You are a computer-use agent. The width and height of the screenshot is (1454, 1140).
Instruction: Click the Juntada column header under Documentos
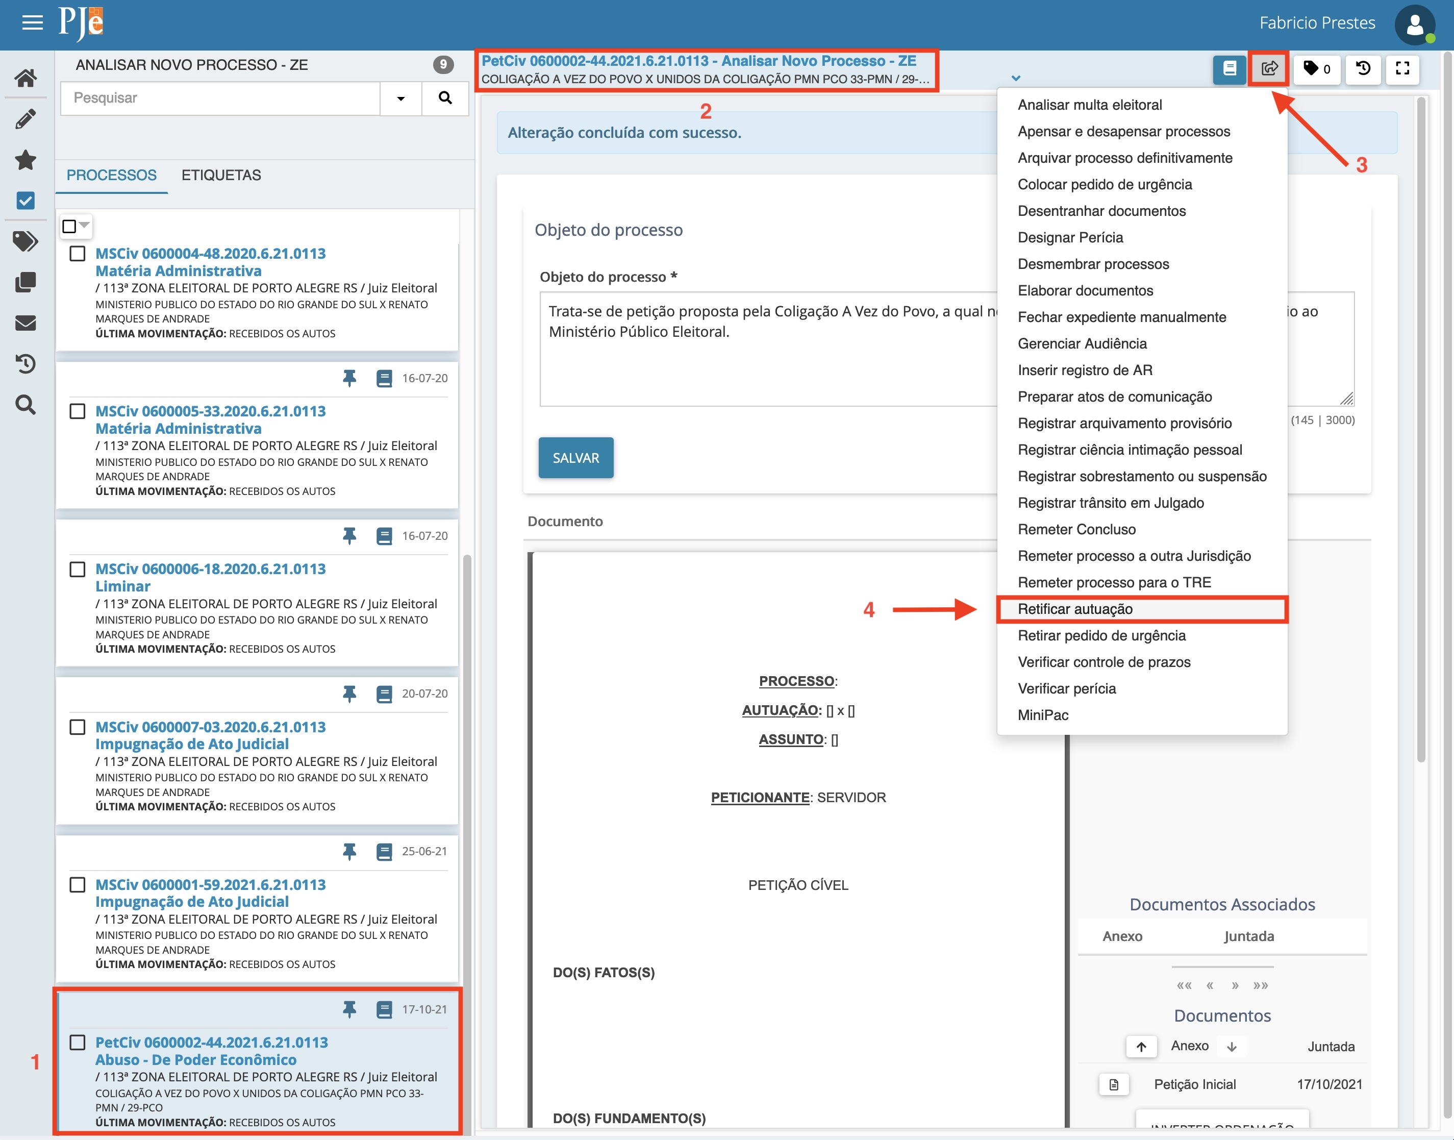(x=1331, y=1047)
